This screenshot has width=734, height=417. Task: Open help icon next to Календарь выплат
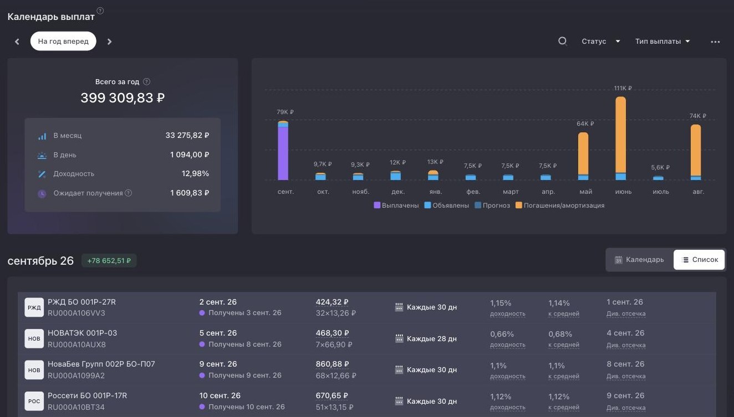[x=100, y=11]
